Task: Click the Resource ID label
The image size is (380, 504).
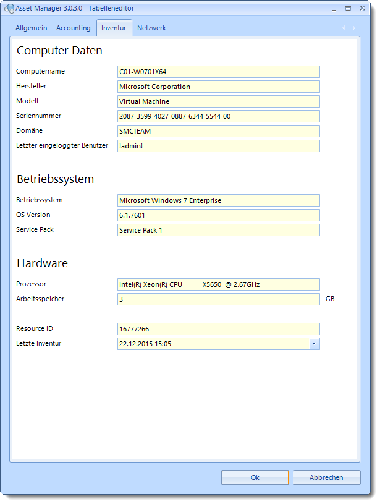Action: pos(35,328)
